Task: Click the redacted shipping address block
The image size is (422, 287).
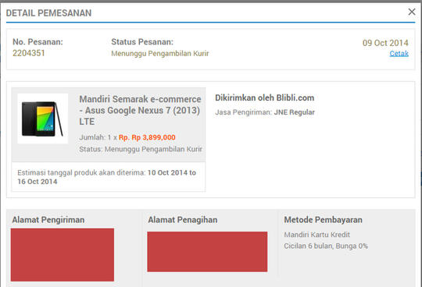Action: [x=63, y=255]
